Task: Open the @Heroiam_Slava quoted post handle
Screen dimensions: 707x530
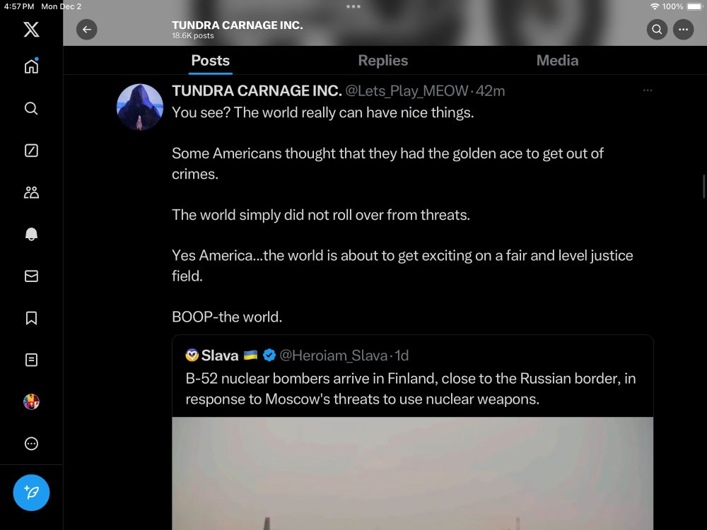Action: 333,355
